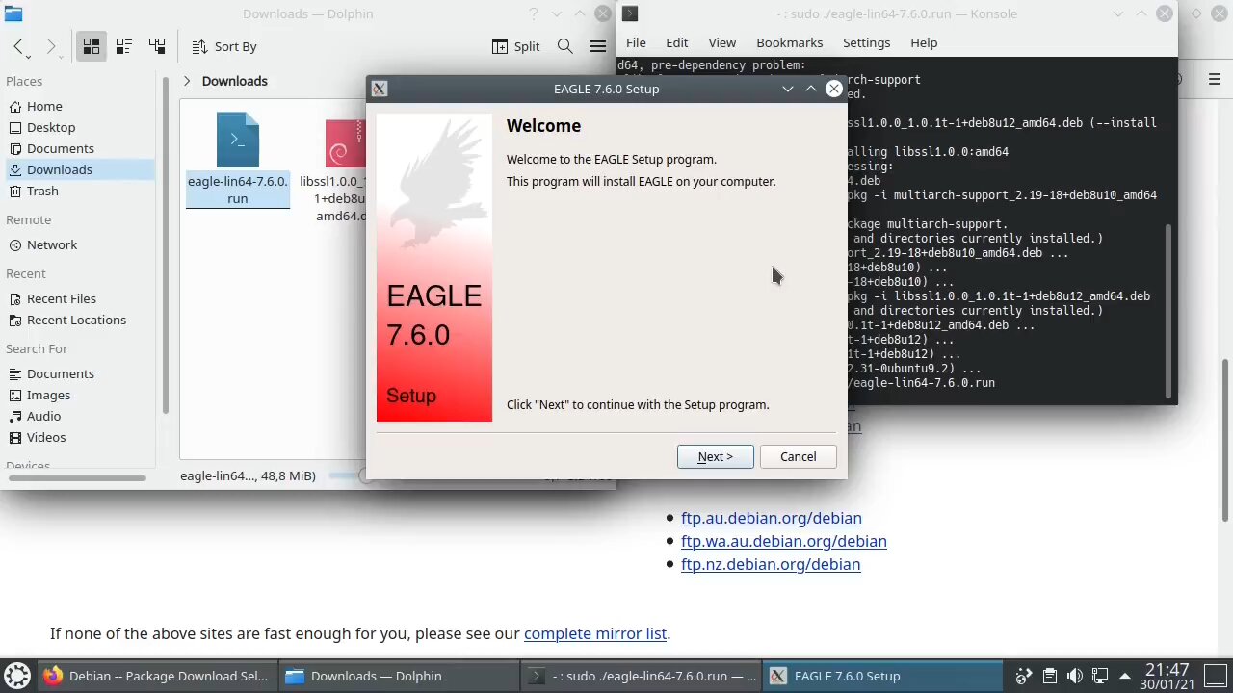Open Konsole Bookmarks menu
The height and width of the screenshot is (693, 1233).
point(789,42)
